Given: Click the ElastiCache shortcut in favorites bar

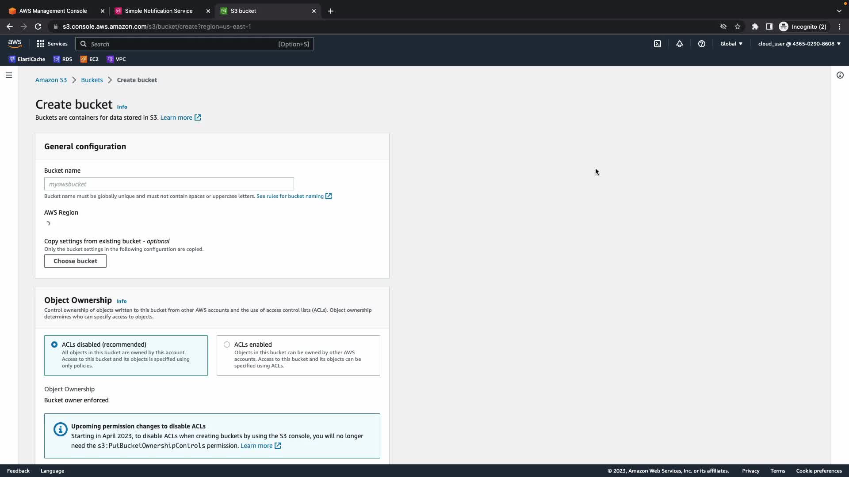Looking at the screenshot, I should [27, 59].
